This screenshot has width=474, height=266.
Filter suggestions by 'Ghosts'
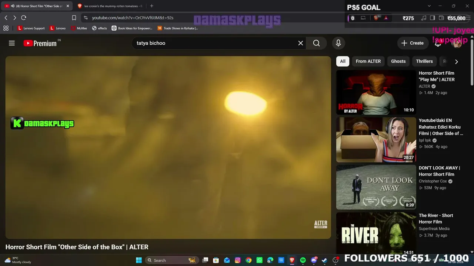point(398,61)
